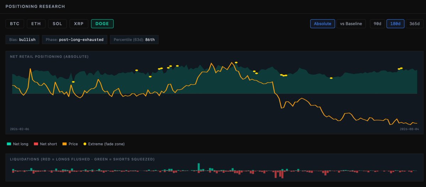Viewport: 426px width, 187px height.
Task: Click the Net Retail Positioning (Absolute) title
Action: pos(49,57)
